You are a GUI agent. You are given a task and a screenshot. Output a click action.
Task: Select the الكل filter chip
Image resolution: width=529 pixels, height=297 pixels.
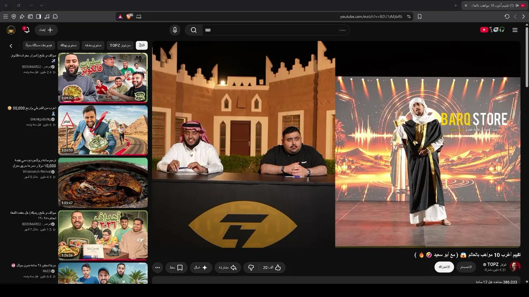coord(142,45)
